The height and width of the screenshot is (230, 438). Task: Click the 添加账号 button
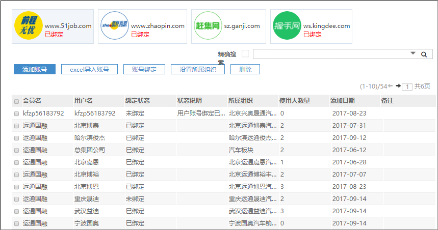point(35,70)
